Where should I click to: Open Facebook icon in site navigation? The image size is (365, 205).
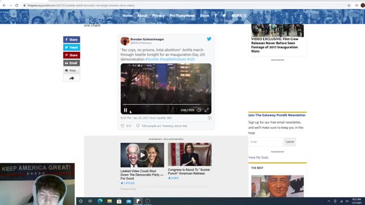216,15
